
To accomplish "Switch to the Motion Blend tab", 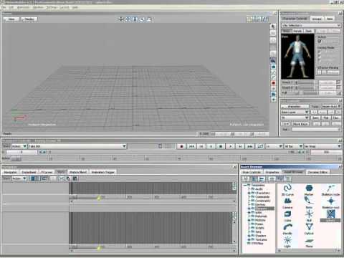I will 78,172.
